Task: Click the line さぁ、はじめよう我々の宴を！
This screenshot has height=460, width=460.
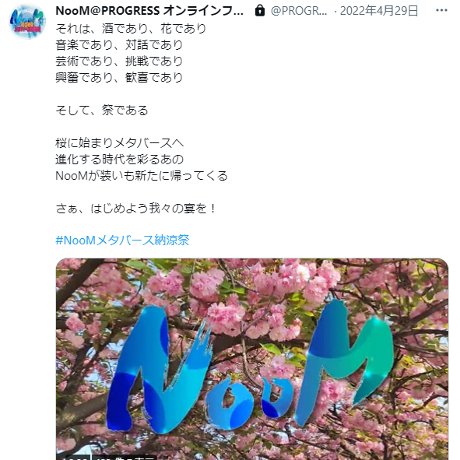Action: pyautogui.click(x=136, y=209)
